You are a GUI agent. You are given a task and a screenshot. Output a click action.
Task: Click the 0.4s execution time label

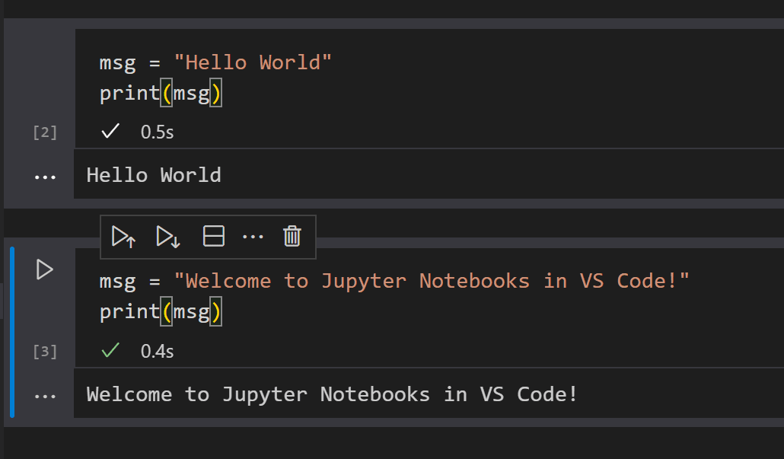point(155,350)
